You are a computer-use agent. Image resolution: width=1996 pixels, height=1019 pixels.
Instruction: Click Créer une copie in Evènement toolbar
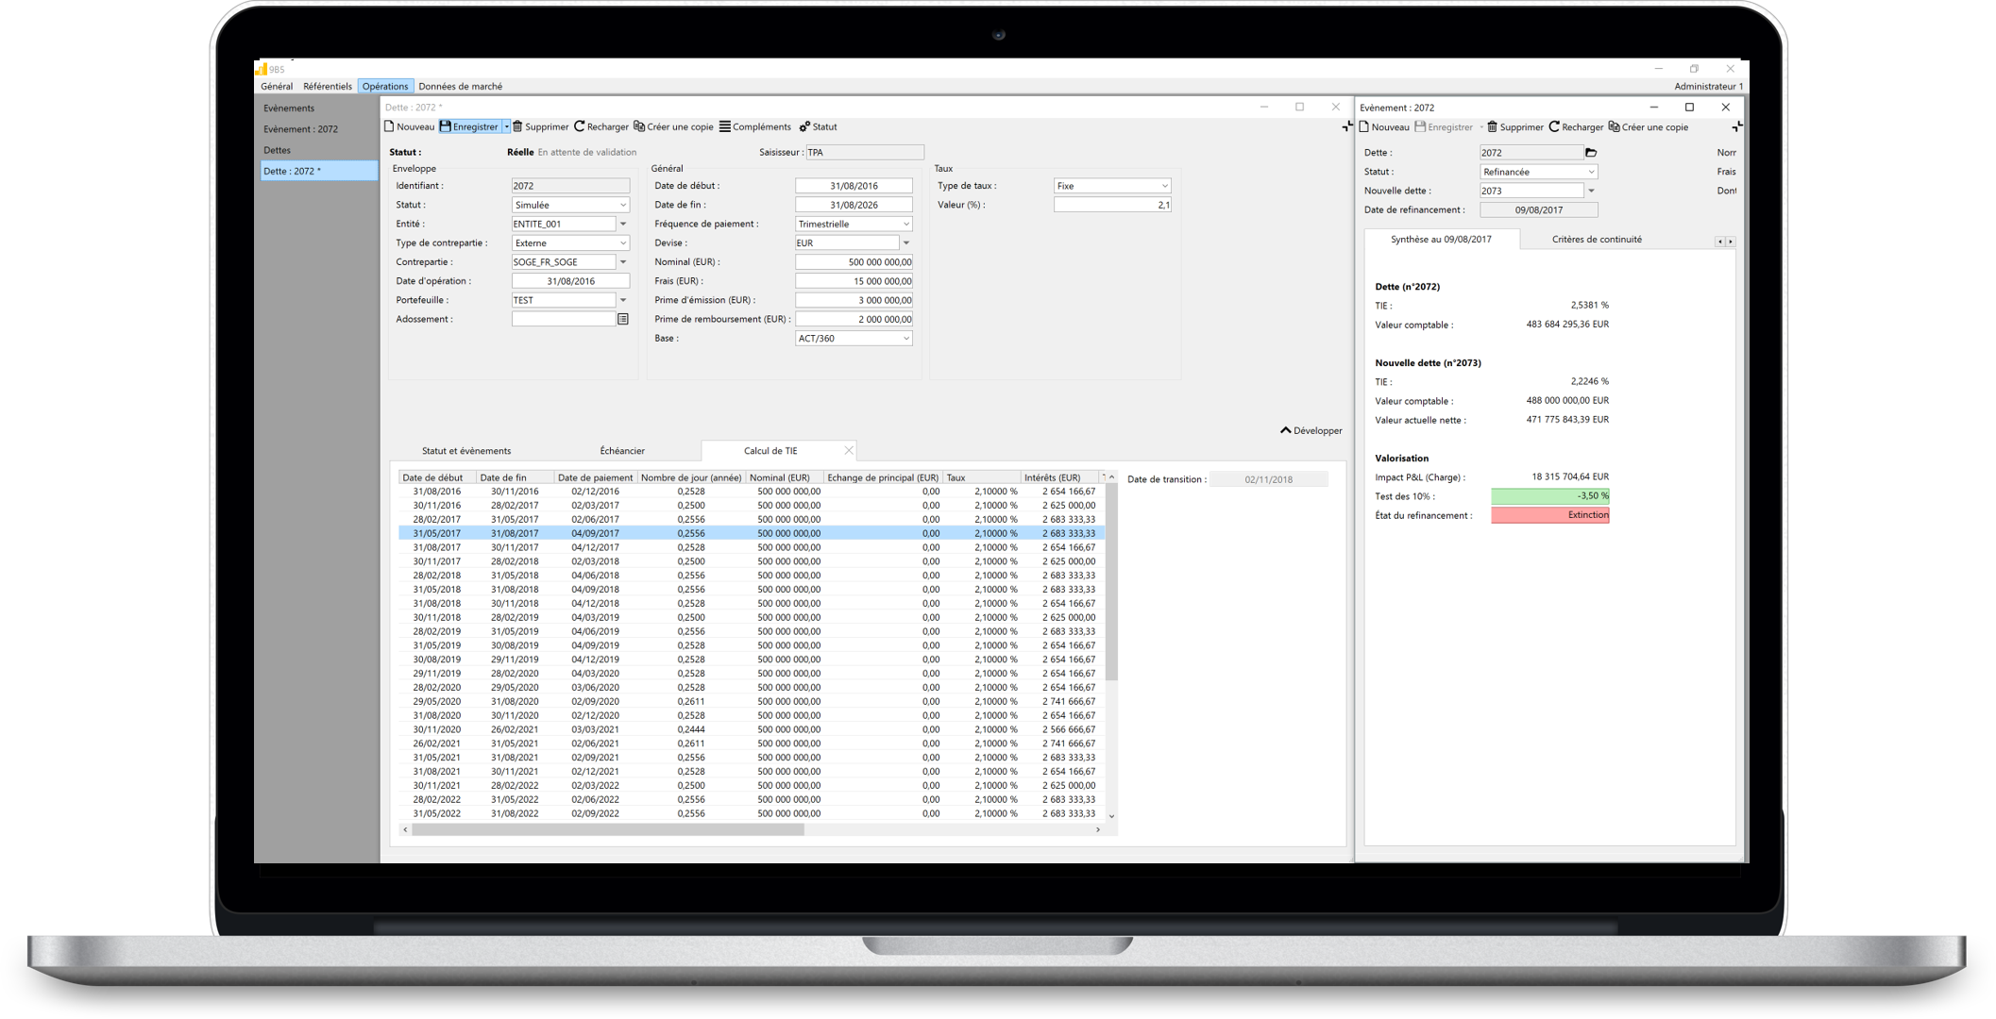[x=1649, y=127]
